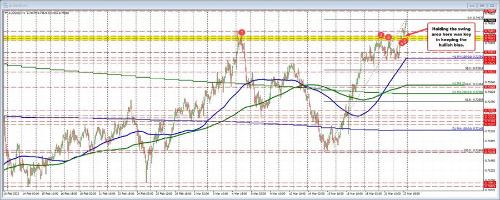The height and width of the screenshot is (200, 500).
Task: Click the price axis value 0.71895
Action: (x=490, y=141)
